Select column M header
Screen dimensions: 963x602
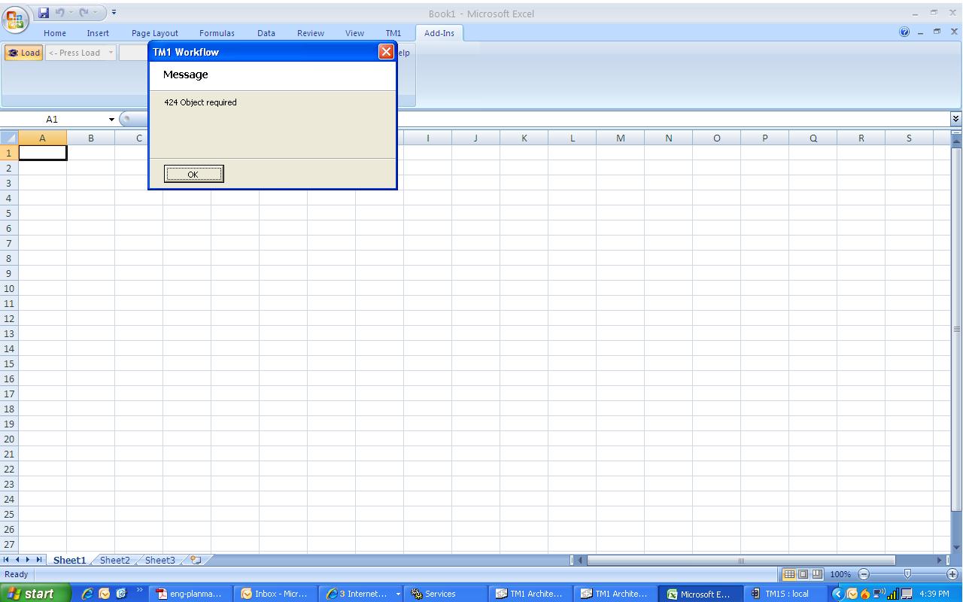tap(621, 138)
